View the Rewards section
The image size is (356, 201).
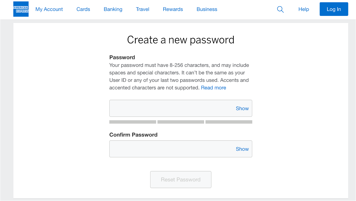tap(173, 9)
